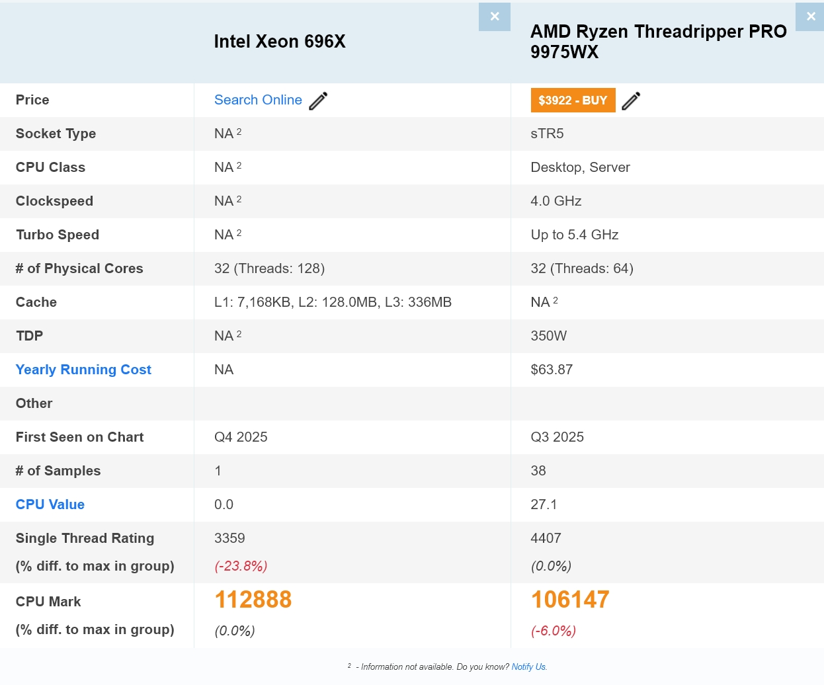Click the Search Online price link
Screen dimensions: 824x685
pos(258,100)
